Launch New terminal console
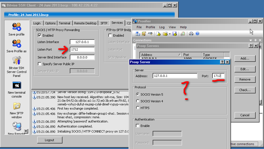Screen dimensions: 264x149 17,85
